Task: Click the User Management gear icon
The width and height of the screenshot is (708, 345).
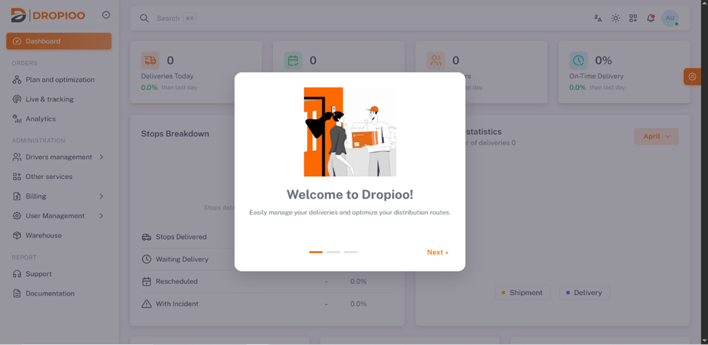Action: pos(17,216)
